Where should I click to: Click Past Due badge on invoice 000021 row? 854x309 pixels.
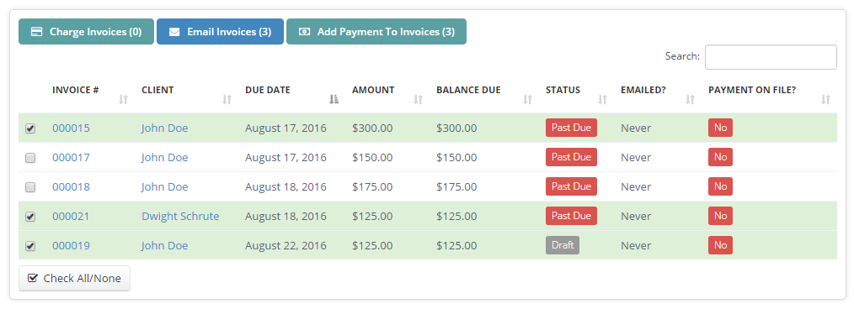coord(571,216)
